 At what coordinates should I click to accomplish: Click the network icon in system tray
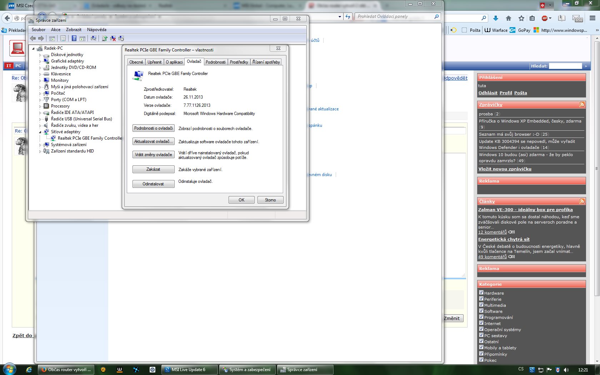[540, 370]
